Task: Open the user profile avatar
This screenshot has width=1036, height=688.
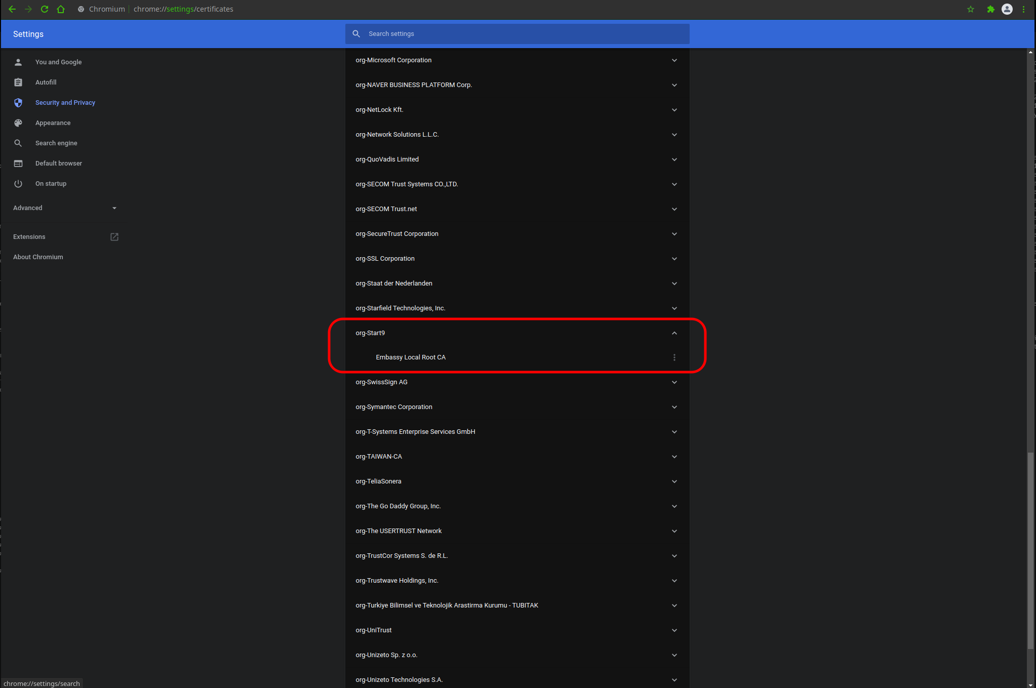Action: pos(1007,9)
